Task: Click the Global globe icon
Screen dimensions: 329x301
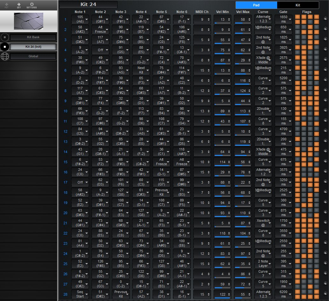Action: [x=5, y=56]
